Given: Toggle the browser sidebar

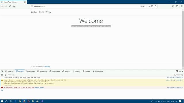Looking at the screenshot, I should (x=177, y=6).
